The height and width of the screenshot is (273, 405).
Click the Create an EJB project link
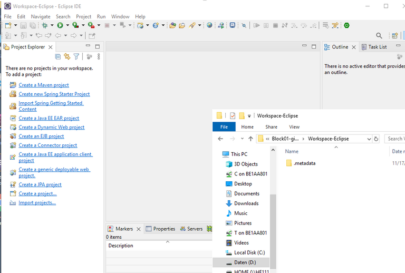[41, 136]
